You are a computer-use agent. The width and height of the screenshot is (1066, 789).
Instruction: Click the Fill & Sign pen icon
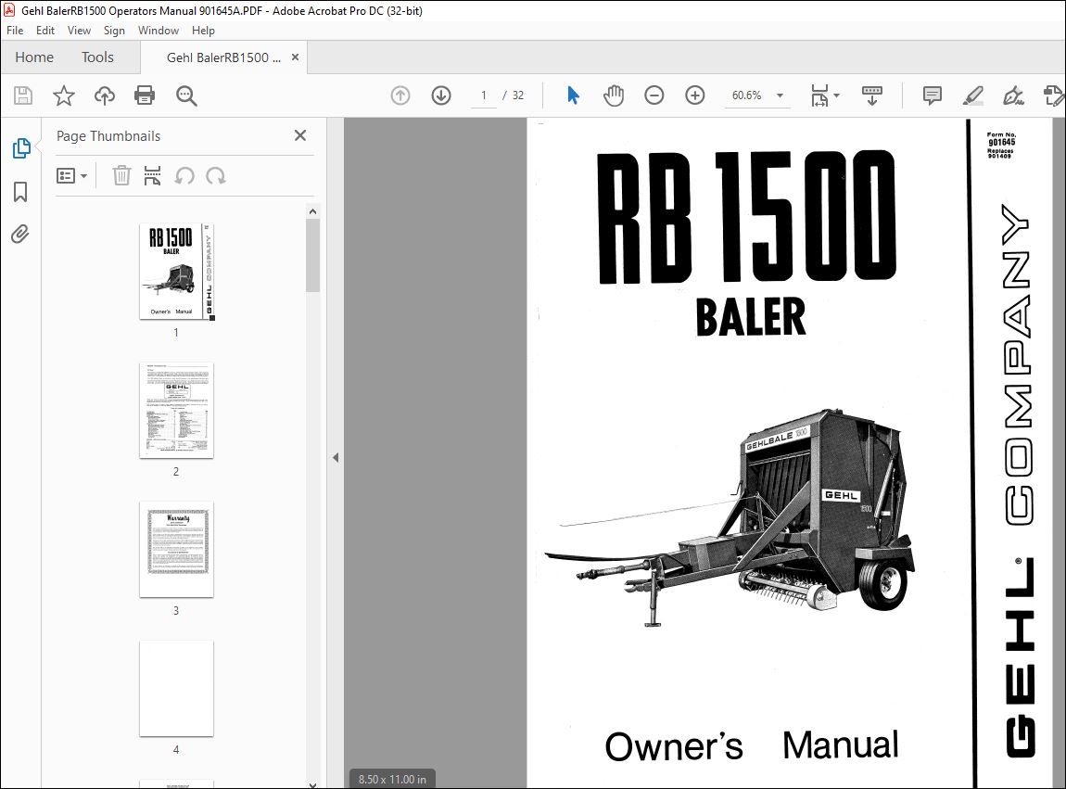[x=1013, y=95]
